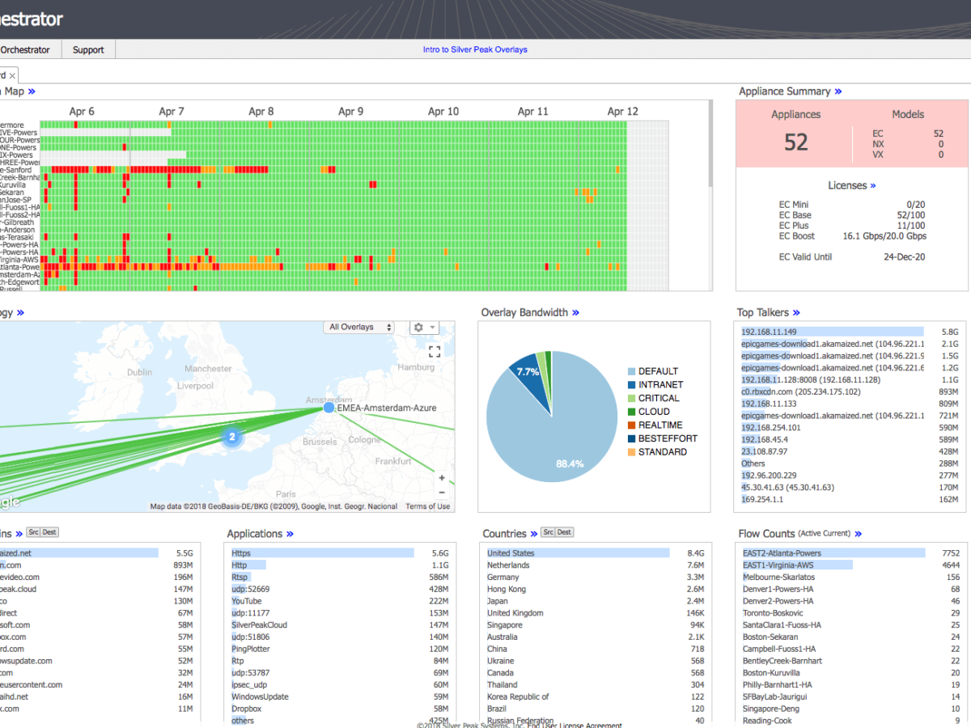Zoom out on the topology map
This screenshot has width=971, height=728.
[442, 493]
